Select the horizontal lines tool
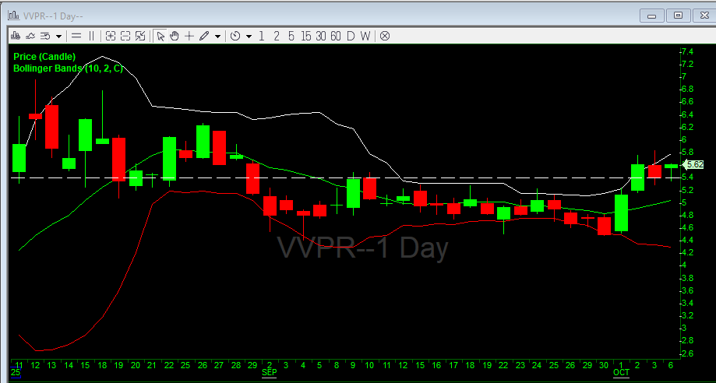 click(76, 36)
